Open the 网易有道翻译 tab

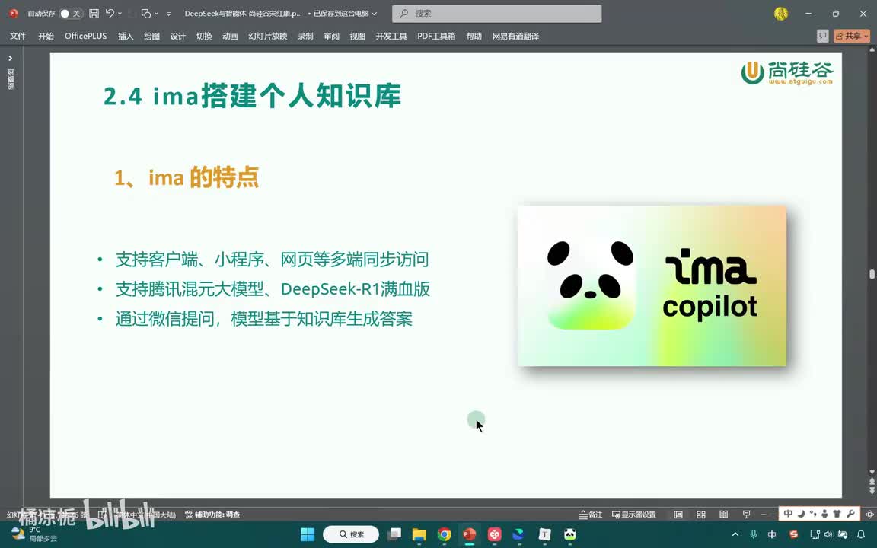click(515, 36)
